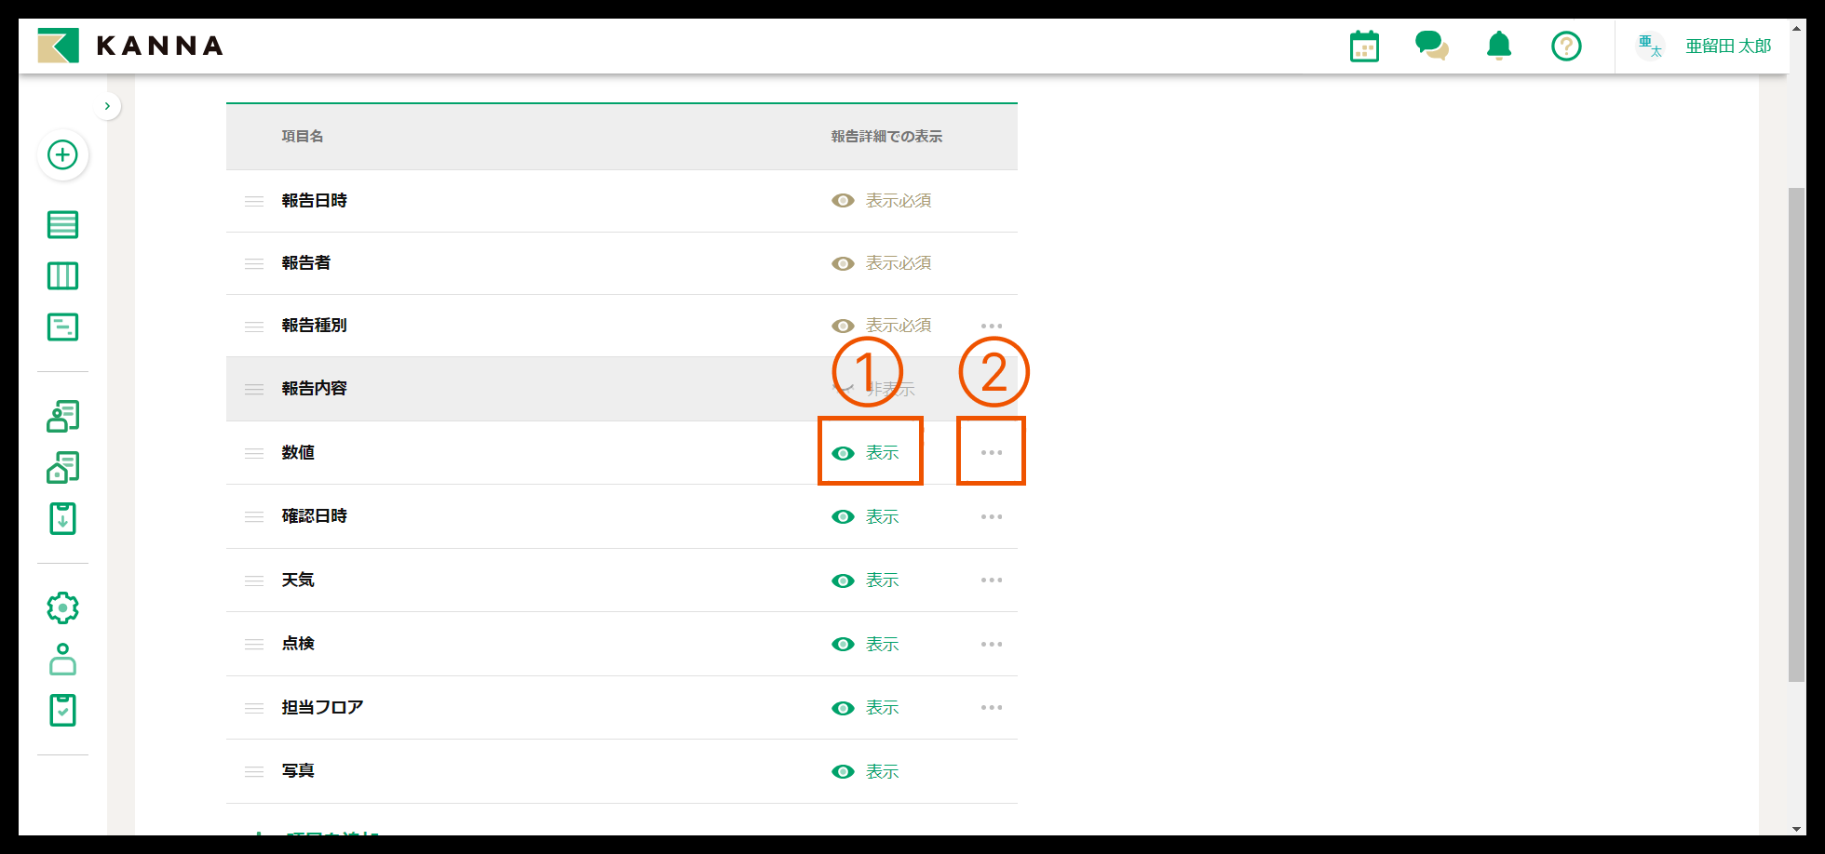Screen dimensions: 1825x854
Task: Open the help question mark icon
Action: pyautogui.click(x=1565, y=46)
